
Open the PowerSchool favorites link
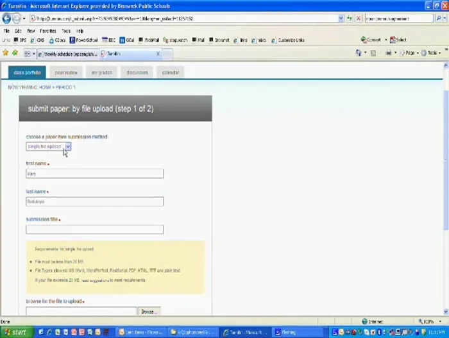tap(86, 40)
